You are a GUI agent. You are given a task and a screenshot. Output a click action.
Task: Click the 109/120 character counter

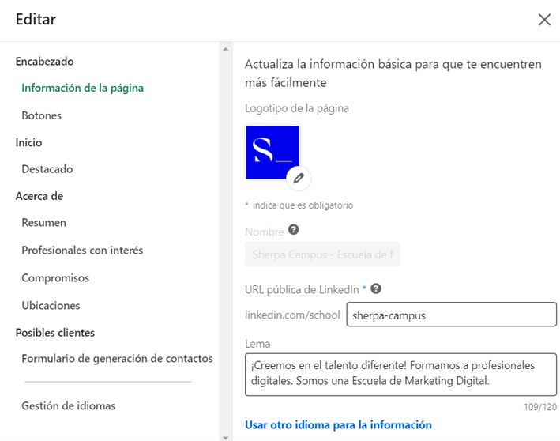tap(540, 407)
